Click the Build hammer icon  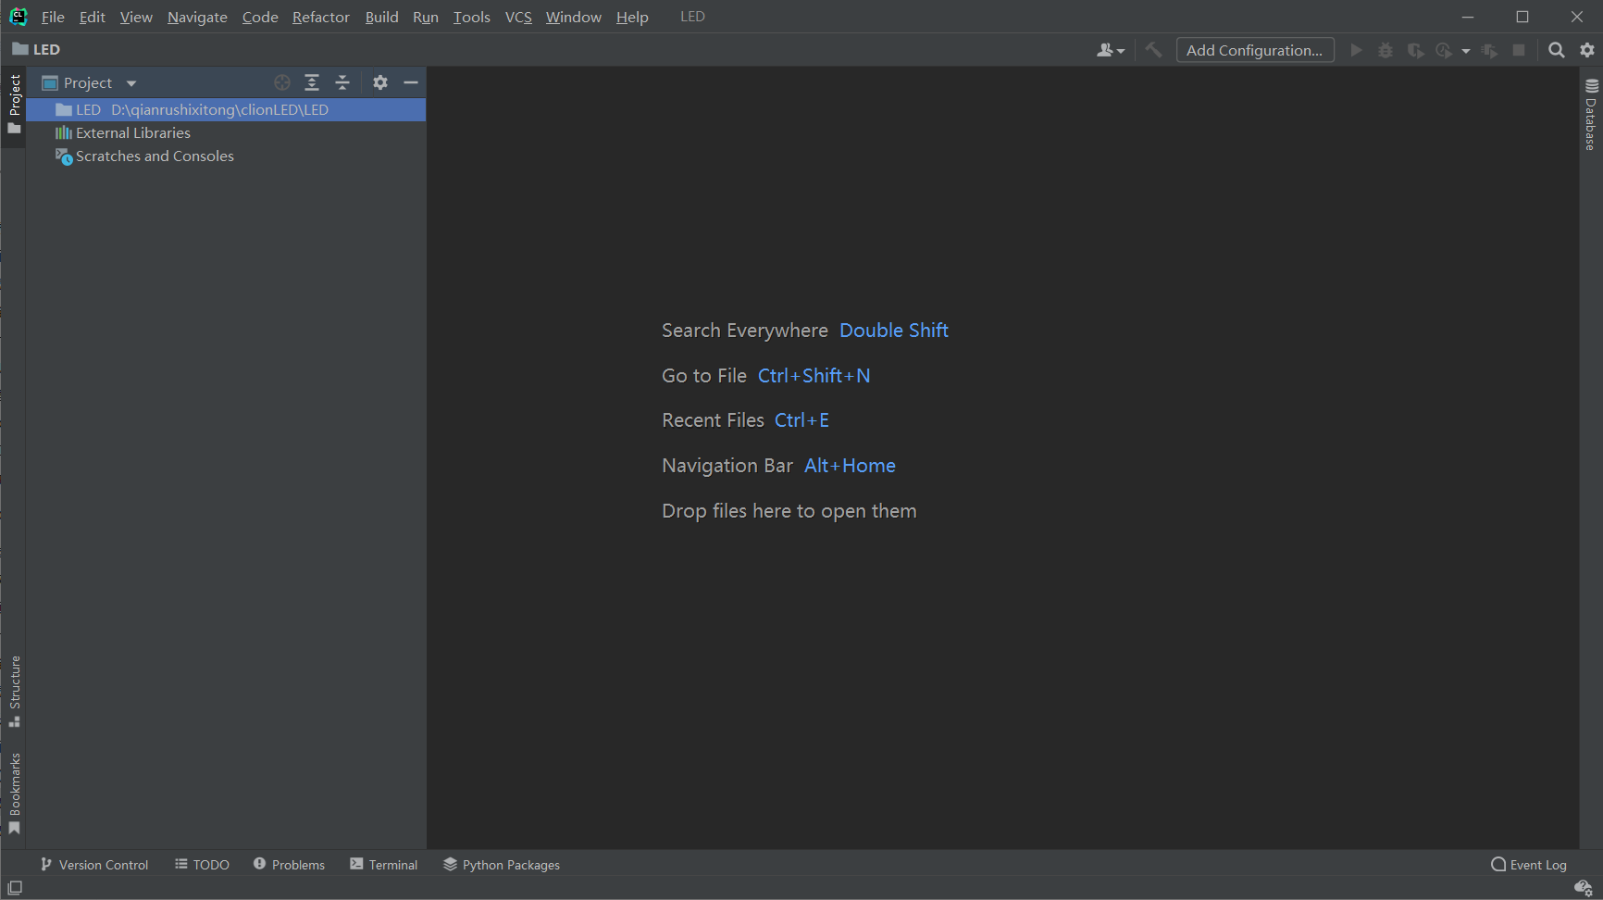pyautogui.click(x=1153, y=50)
